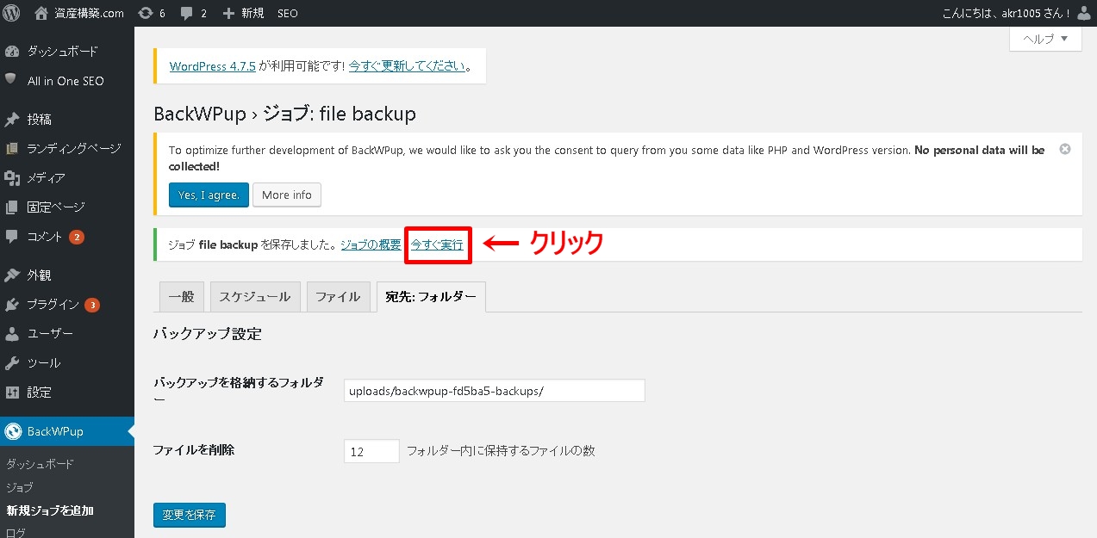
Task: Click the Yes, I agree. button
Action: (x=209, y=195)
